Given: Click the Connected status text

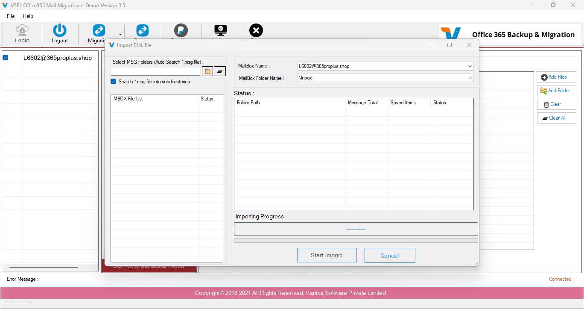Looking at the screenshot, I should coord(560,279).
